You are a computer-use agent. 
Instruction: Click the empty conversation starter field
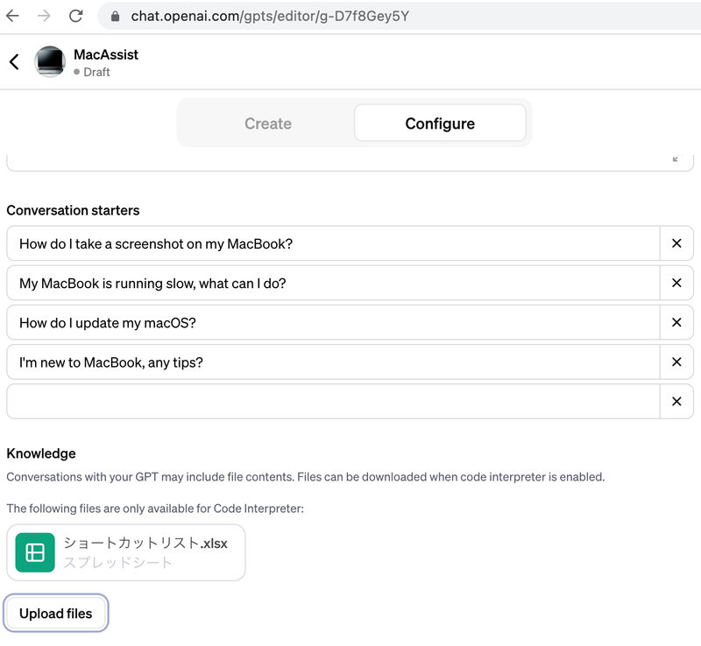pos(333,401)
